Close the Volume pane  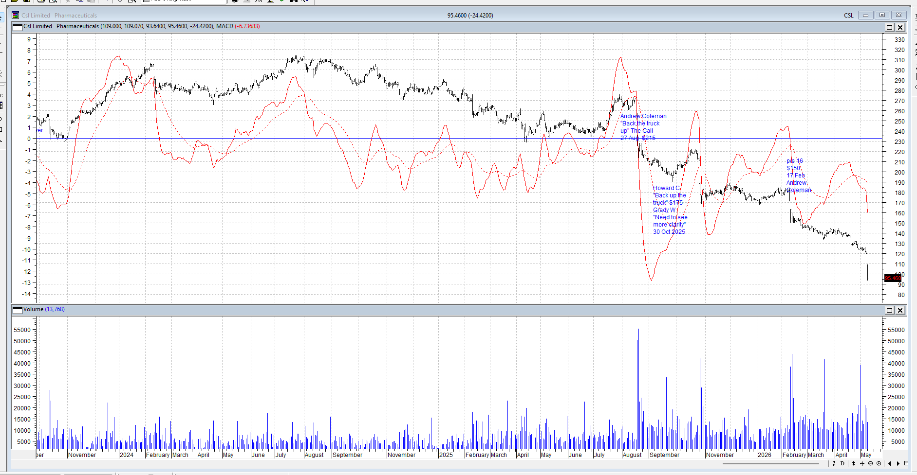(900, 310)
